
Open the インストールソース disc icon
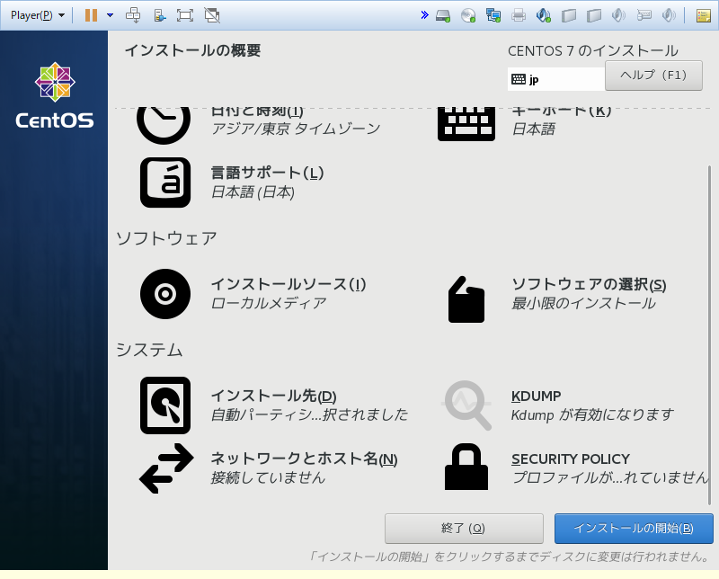(165, 294)
